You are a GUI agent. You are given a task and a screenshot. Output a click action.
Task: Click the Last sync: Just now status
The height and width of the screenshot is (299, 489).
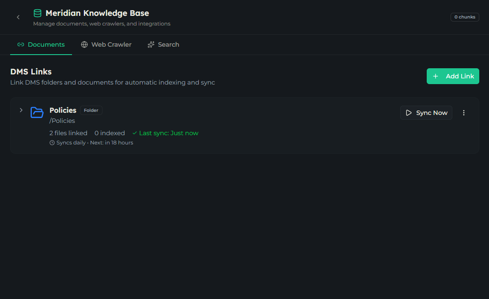pyautogui.click(x=165, y=133)
